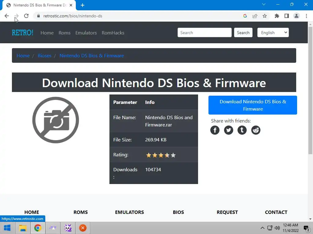
Task: Open BIOS footer link
Action: click(x=179, y=212)
